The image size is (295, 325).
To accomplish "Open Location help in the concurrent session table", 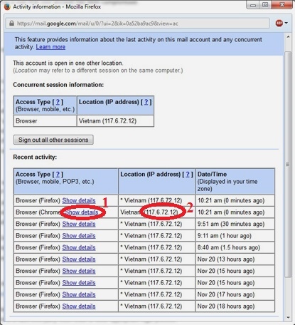I will pyautogui.click(x=146, y=102).
